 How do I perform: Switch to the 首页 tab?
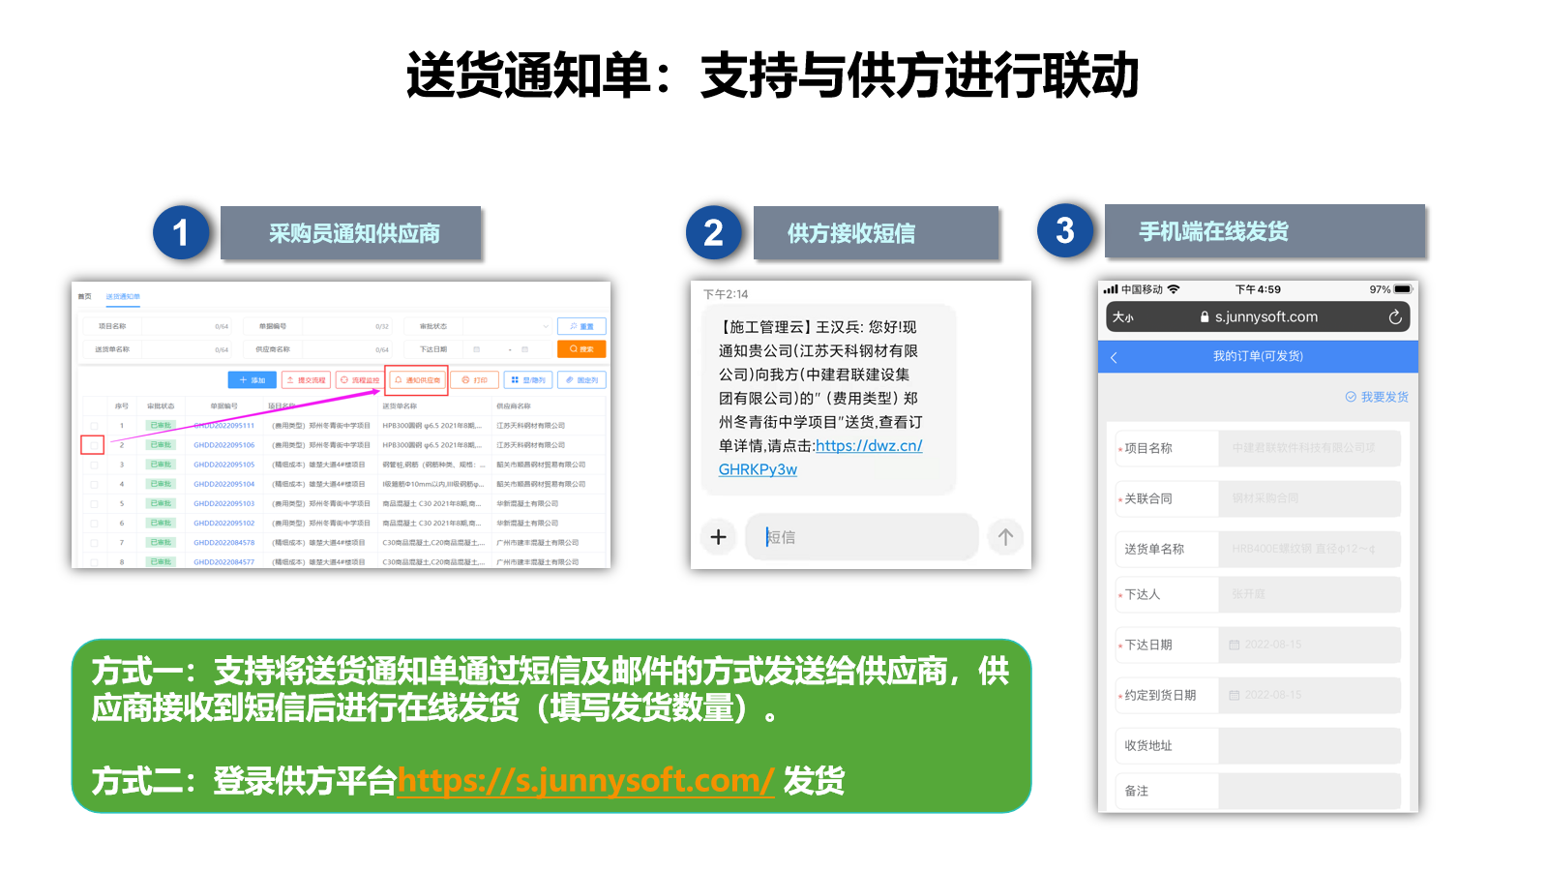pos(85,296)
